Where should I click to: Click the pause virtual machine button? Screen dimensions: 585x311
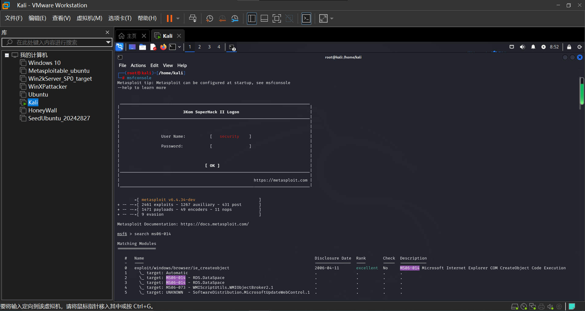click(x=169, y=19)
